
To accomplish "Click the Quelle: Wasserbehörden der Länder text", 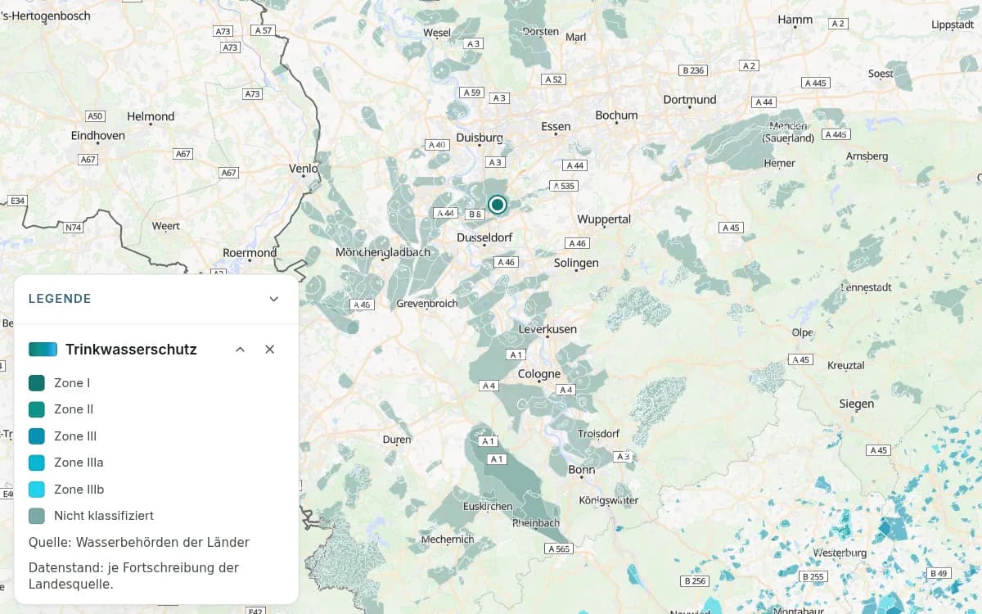I will (139, 542).
